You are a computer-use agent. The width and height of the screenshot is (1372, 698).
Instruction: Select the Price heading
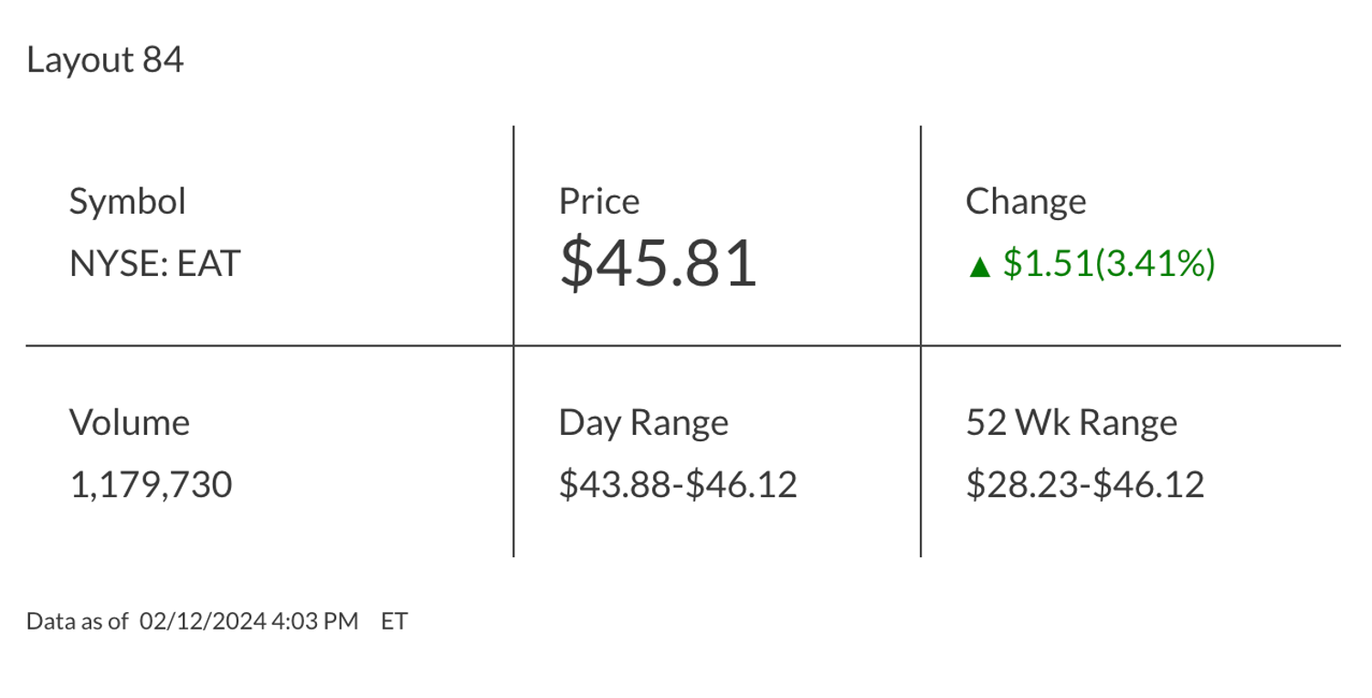click(598, 201)
